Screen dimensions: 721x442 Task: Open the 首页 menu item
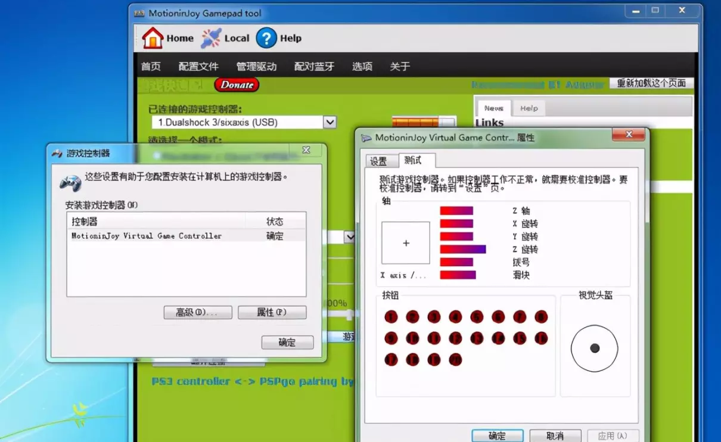pyautogui.click(x=151, y=66)
